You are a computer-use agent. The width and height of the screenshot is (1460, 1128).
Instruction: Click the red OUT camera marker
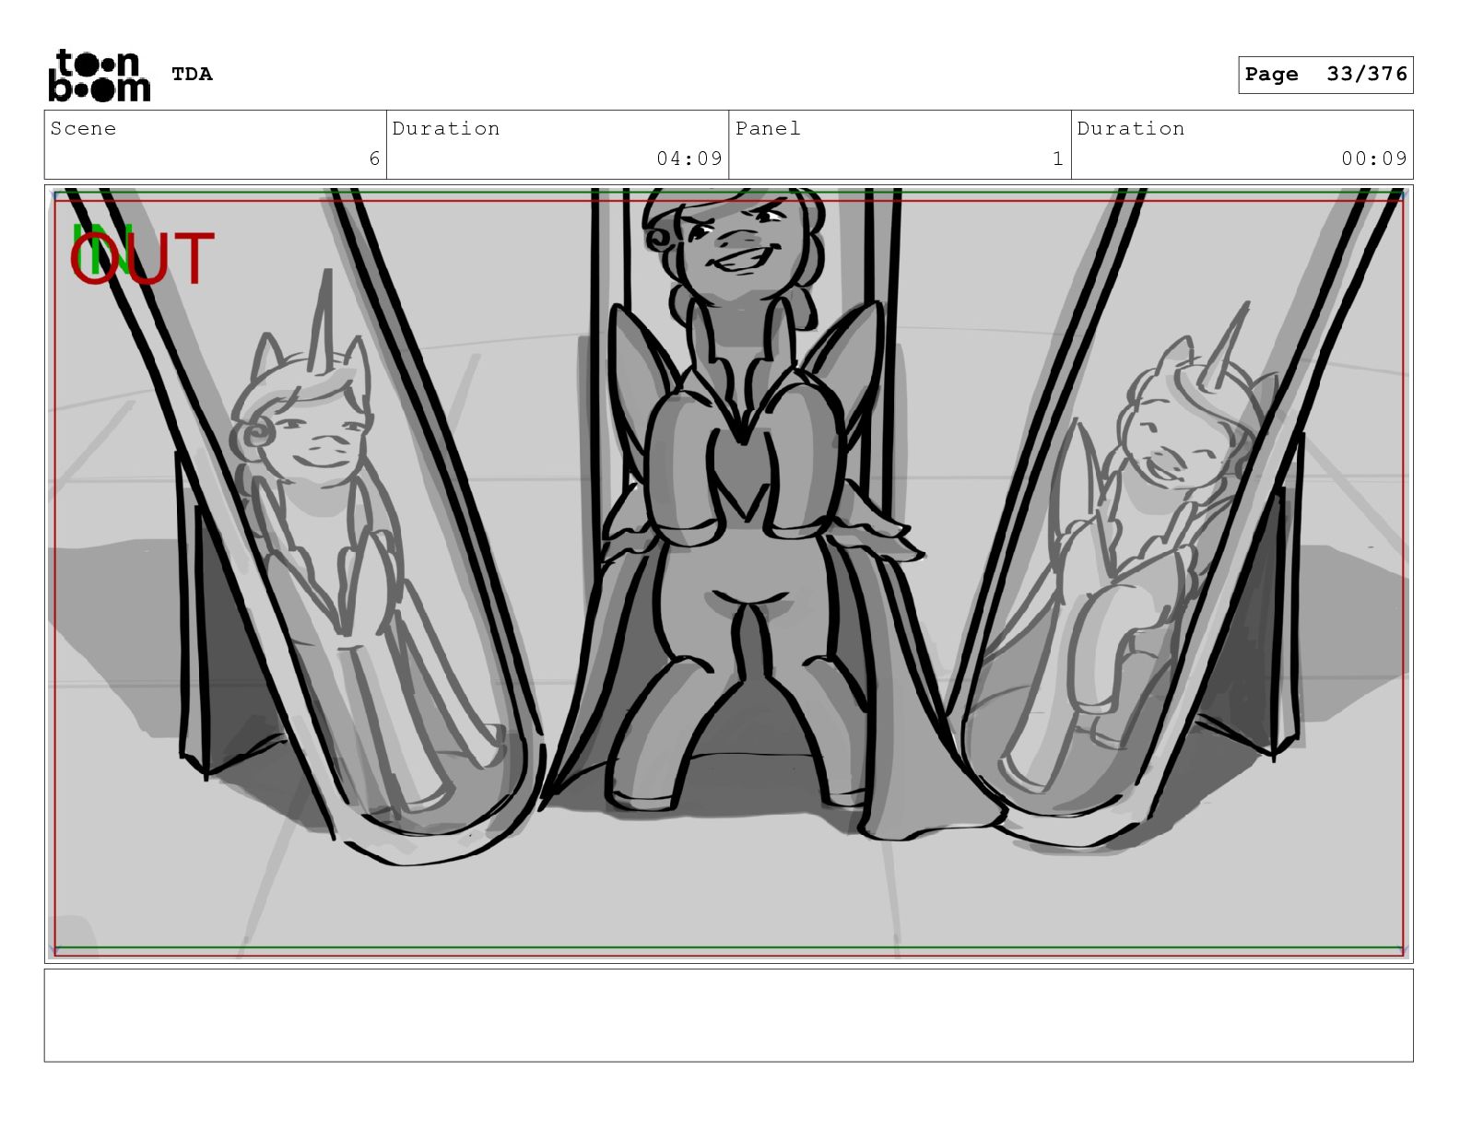pos(143,259)
